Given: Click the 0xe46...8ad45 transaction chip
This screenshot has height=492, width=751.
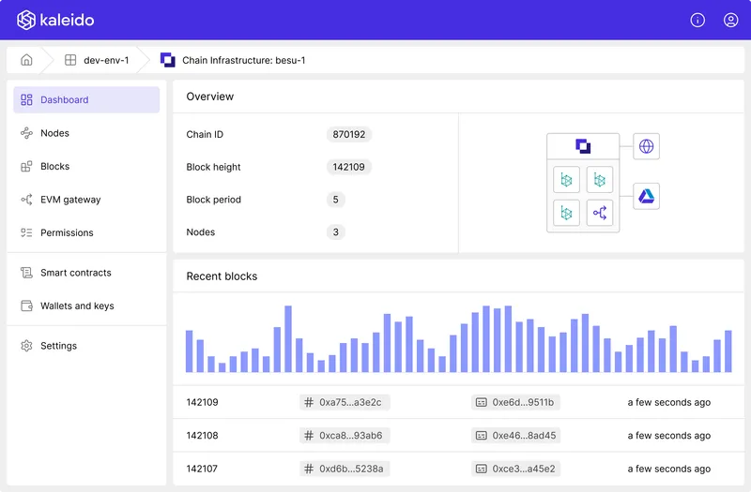Looking at the screenshot, I should [516, 435].
